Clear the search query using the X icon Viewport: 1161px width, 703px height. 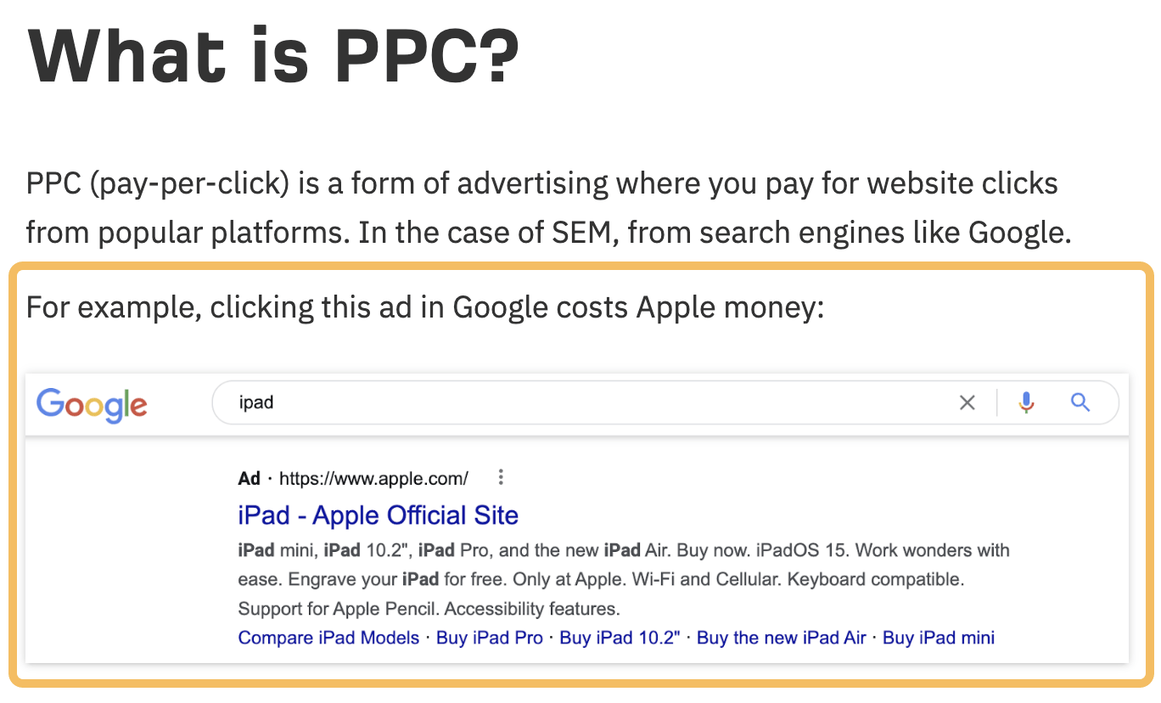point(967,402)
